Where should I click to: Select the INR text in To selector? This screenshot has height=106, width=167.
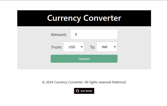click(x=105, y=47)
